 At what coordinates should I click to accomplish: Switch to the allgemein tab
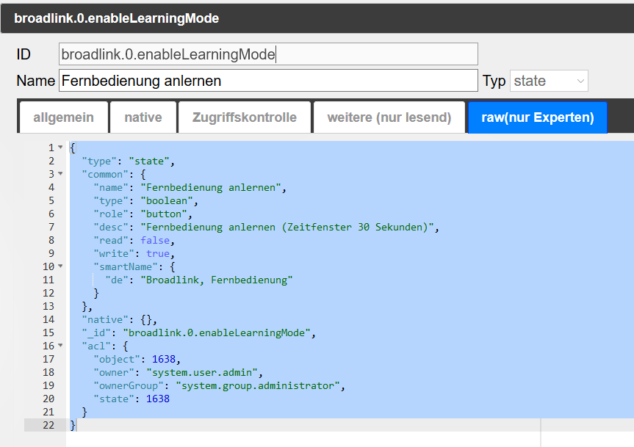point(63,117)
